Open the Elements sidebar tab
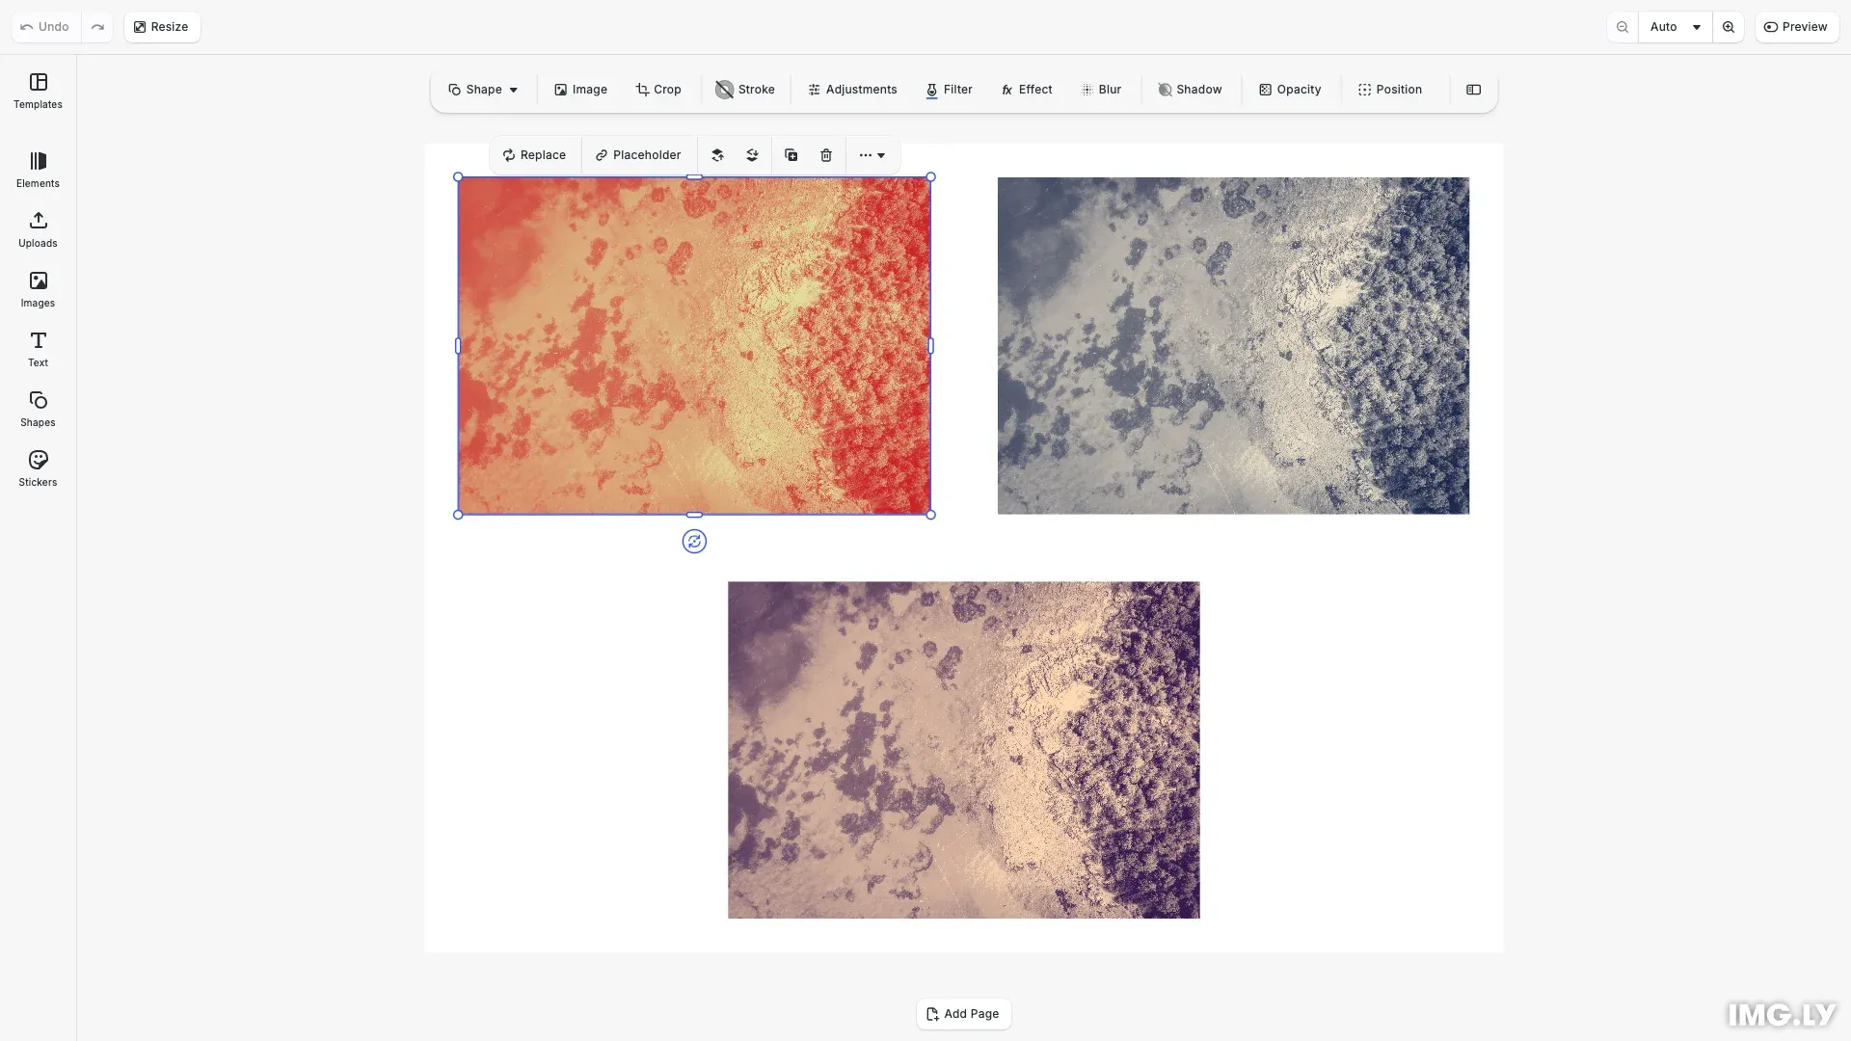Image resolution: width=1851 pixels, height=1041 pixels. tap(38, 170)
